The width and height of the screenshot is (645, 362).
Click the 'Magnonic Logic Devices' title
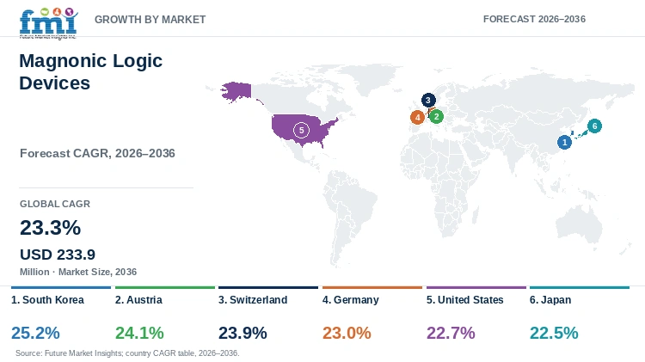click(x=91, y=71)
